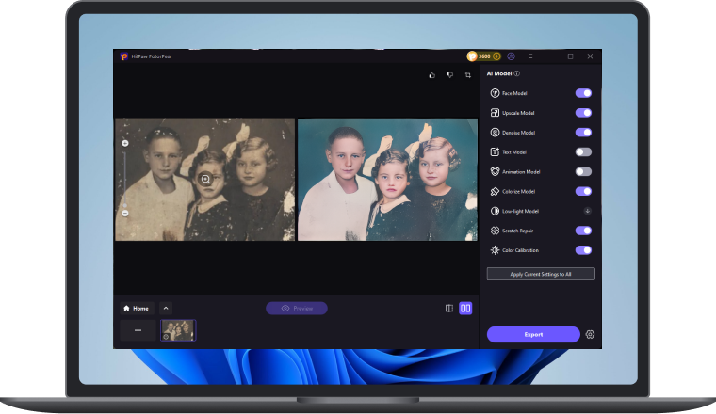Image resolution: width=716 pixels, height=414 pixels.
Task: Turn on the Animation Model toggle
Action: [x=583, y=171]
